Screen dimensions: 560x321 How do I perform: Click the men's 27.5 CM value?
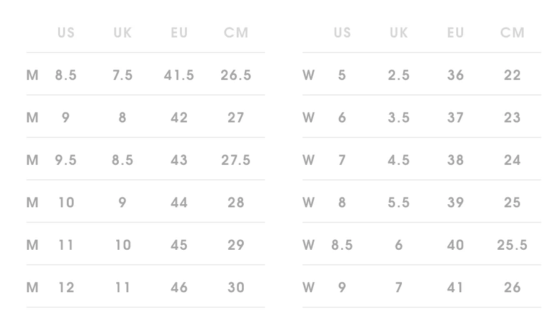click(x=236, y=160)
